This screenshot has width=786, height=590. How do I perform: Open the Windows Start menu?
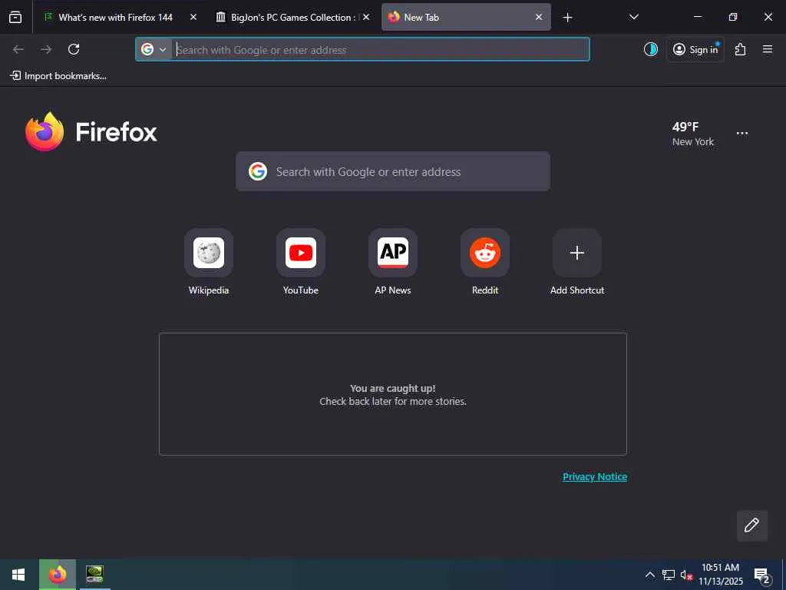[18, 575]
